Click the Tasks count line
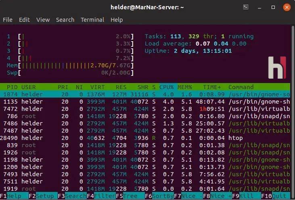Screen dimensions: 295x200 click(199, 36)
